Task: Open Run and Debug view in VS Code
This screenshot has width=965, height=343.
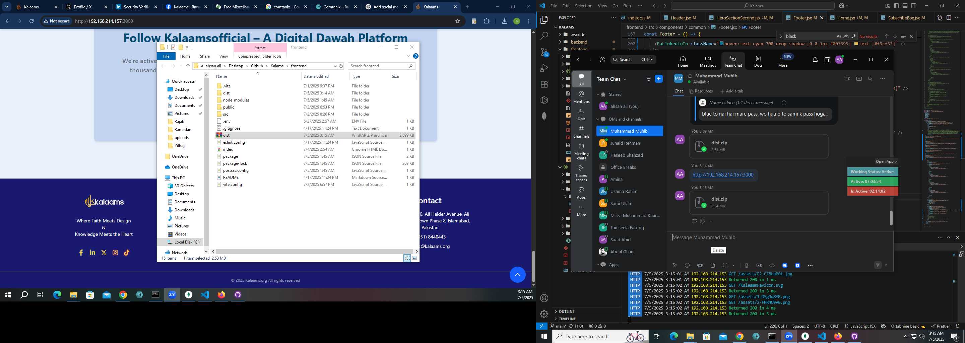Action: click(x=544, y=68)
